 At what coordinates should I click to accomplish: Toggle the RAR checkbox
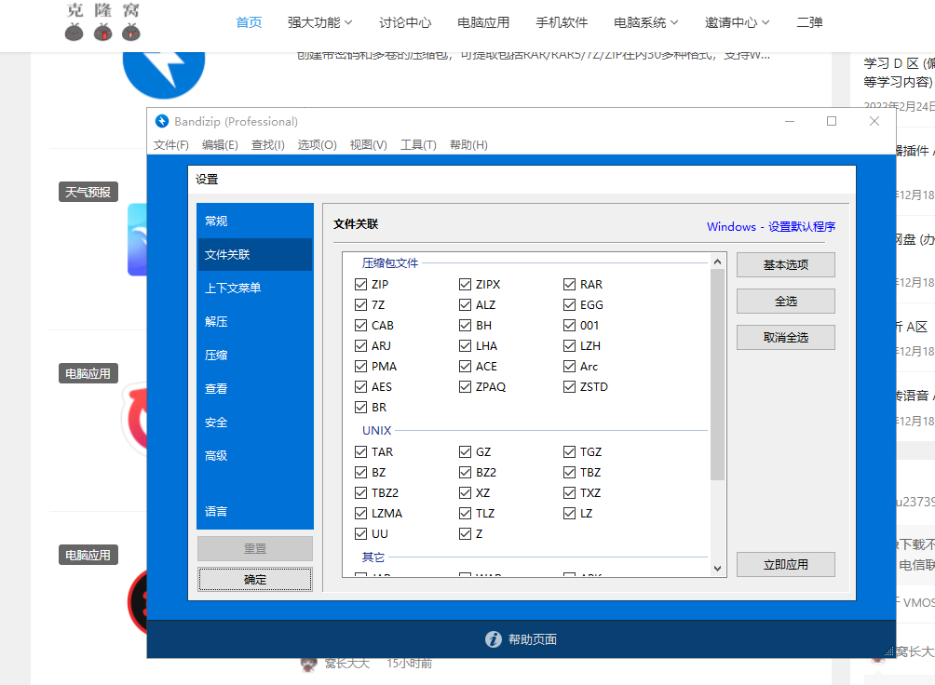coord(569,285)
